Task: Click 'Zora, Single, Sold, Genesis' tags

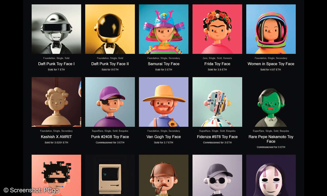Action: (217, 58)
